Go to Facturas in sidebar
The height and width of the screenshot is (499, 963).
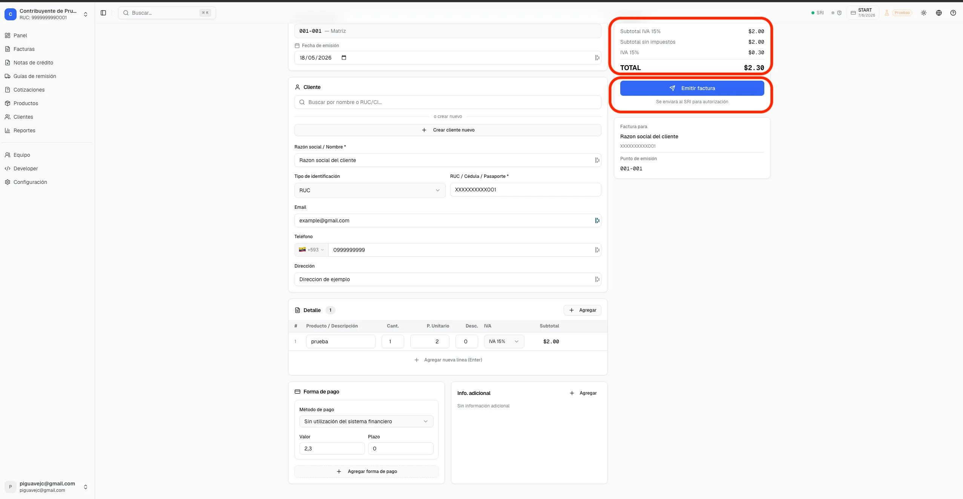(47, 49)
